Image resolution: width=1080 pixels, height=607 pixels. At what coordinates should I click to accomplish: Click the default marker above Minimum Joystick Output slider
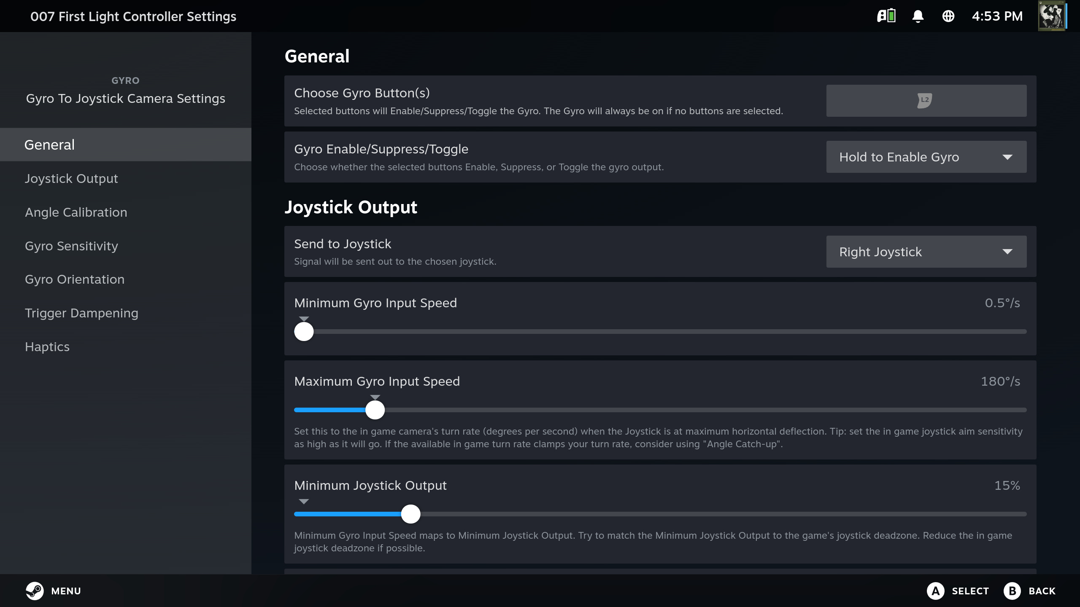pos(304,501)
